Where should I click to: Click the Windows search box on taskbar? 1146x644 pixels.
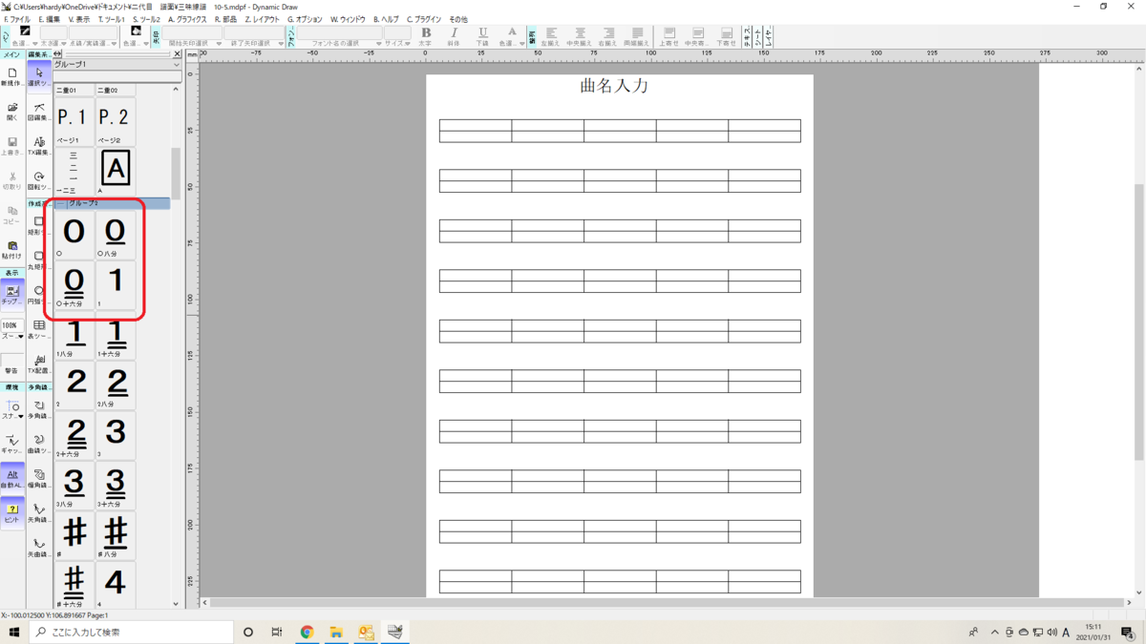[x=132, y=632]
